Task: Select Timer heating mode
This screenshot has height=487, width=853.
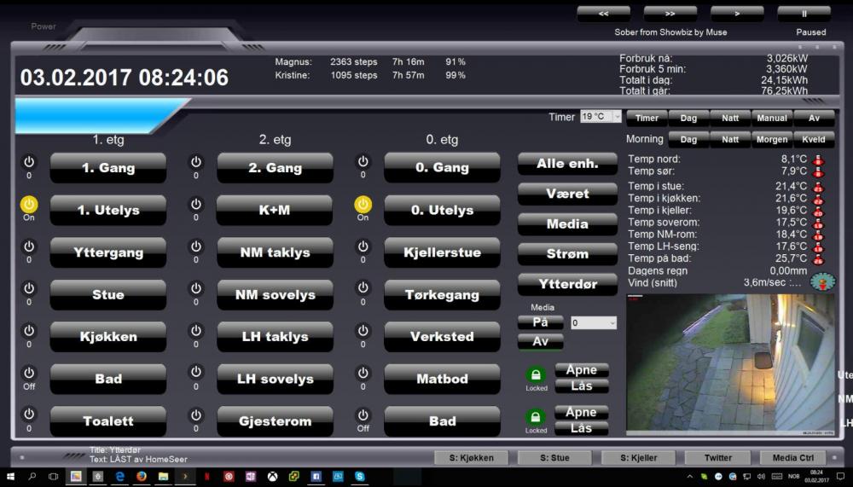Action: (647, 118)
